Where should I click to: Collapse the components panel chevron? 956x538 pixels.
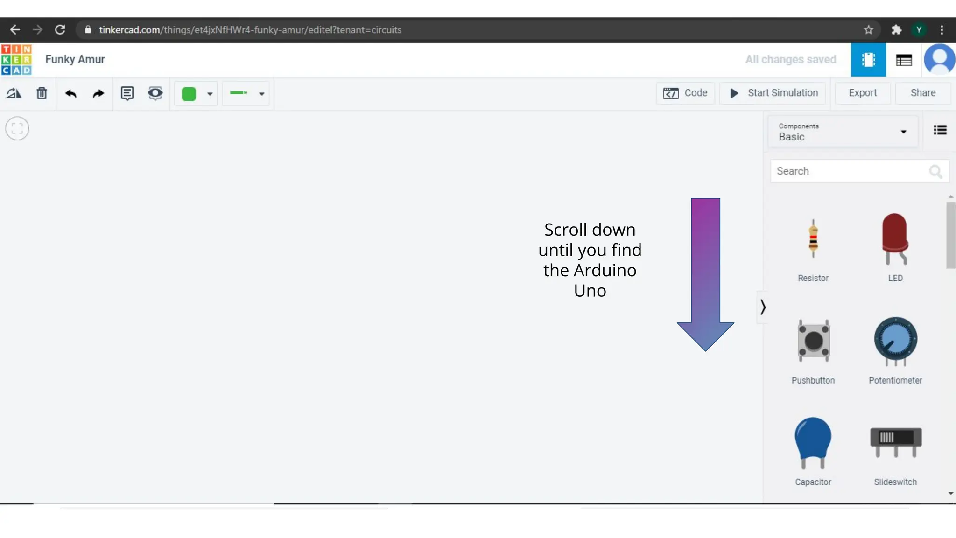tap(762, 307)
